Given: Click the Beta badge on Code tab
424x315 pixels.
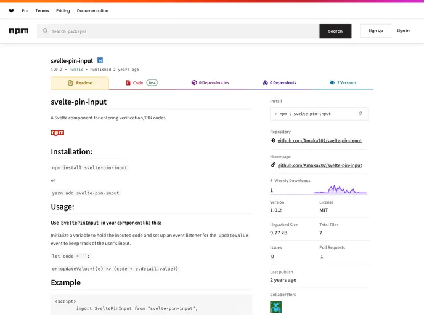Looking at the screenshot, I should click(x=152, y=82).
